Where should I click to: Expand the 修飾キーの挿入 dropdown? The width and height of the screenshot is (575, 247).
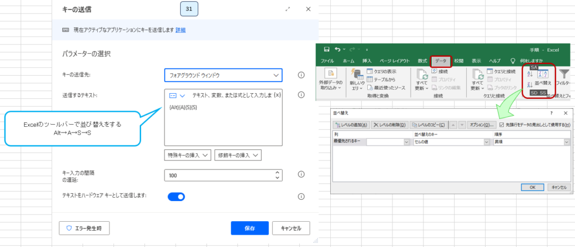pos(238,155)
